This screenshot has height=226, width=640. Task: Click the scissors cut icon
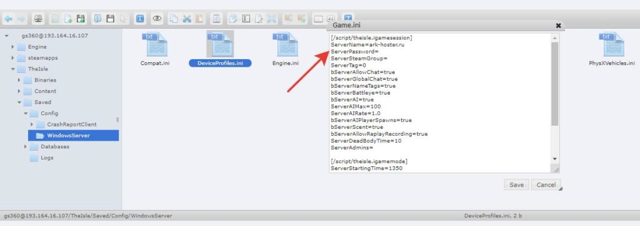pos(187,19)
